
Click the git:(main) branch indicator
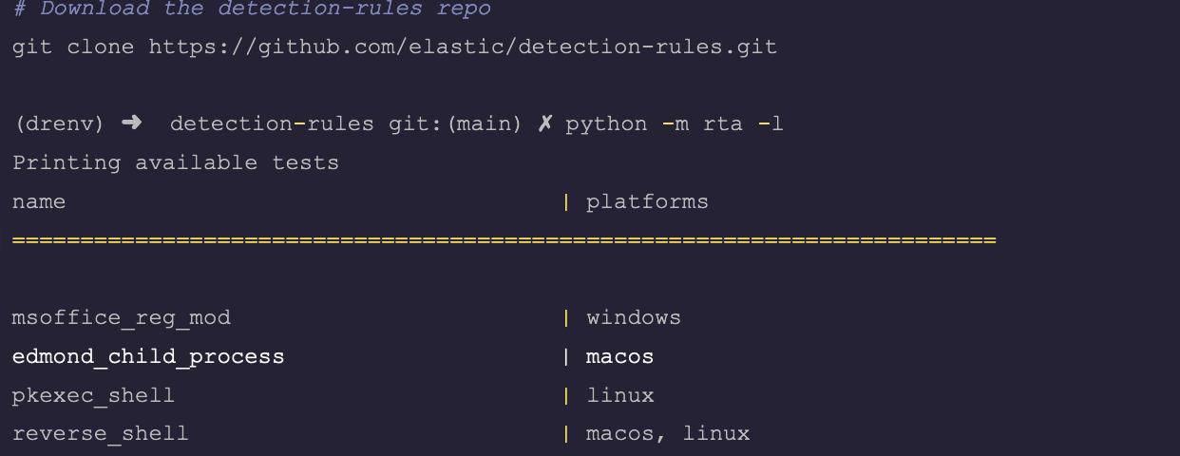455,123
